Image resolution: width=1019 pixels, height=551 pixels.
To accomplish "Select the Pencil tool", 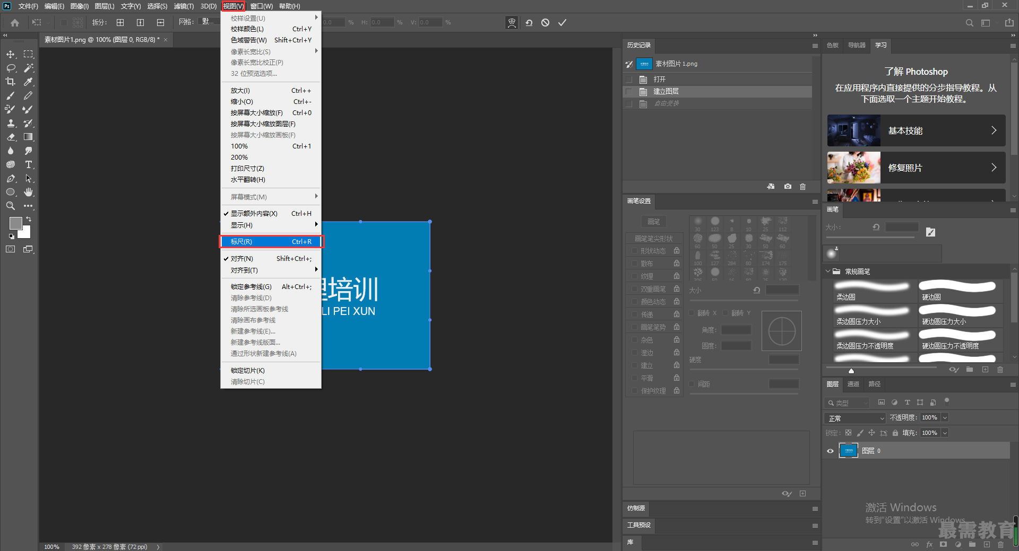I will tap(28, 95).
